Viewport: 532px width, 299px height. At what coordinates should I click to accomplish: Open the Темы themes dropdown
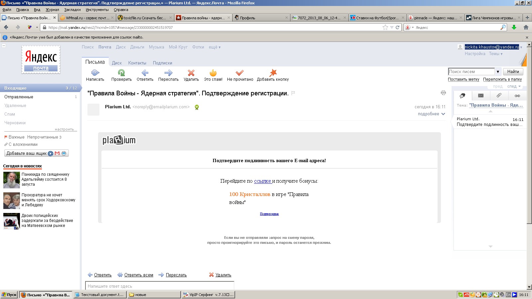tap(495, 54)
